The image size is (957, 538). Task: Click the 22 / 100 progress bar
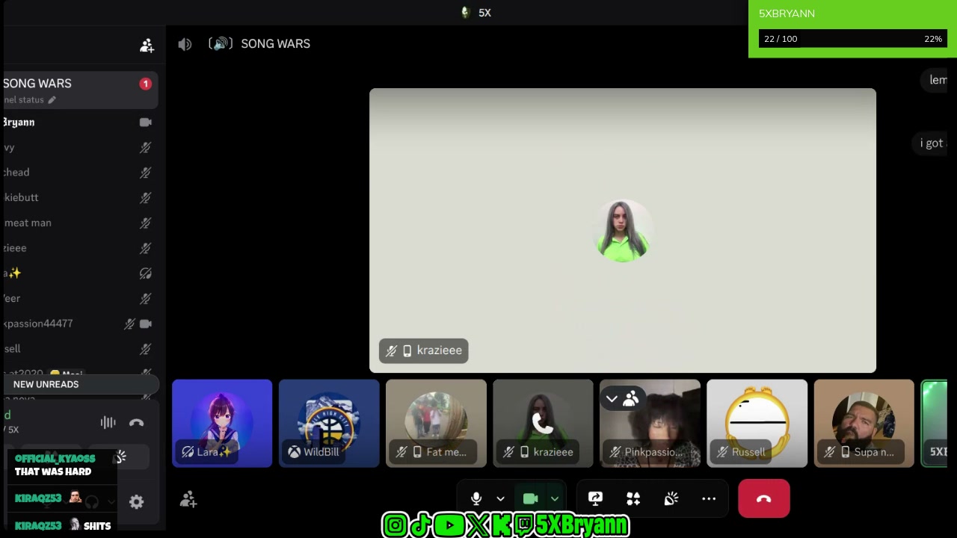click(x=853, y=39)
